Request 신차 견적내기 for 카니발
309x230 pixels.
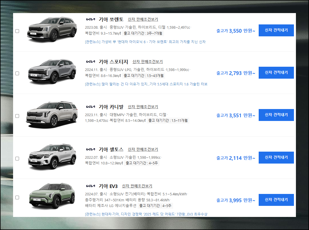coord(276,115)
